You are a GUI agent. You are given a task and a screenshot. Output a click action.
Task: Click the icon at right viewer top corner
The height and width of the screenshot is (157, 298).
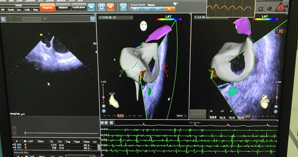(280, 31)
